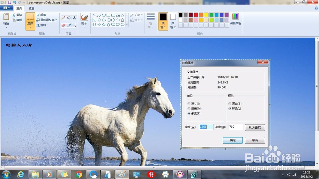Open the Size (粗细) line thickness dropdown
This screenshot has width=319, height=179.
[151, 21]
